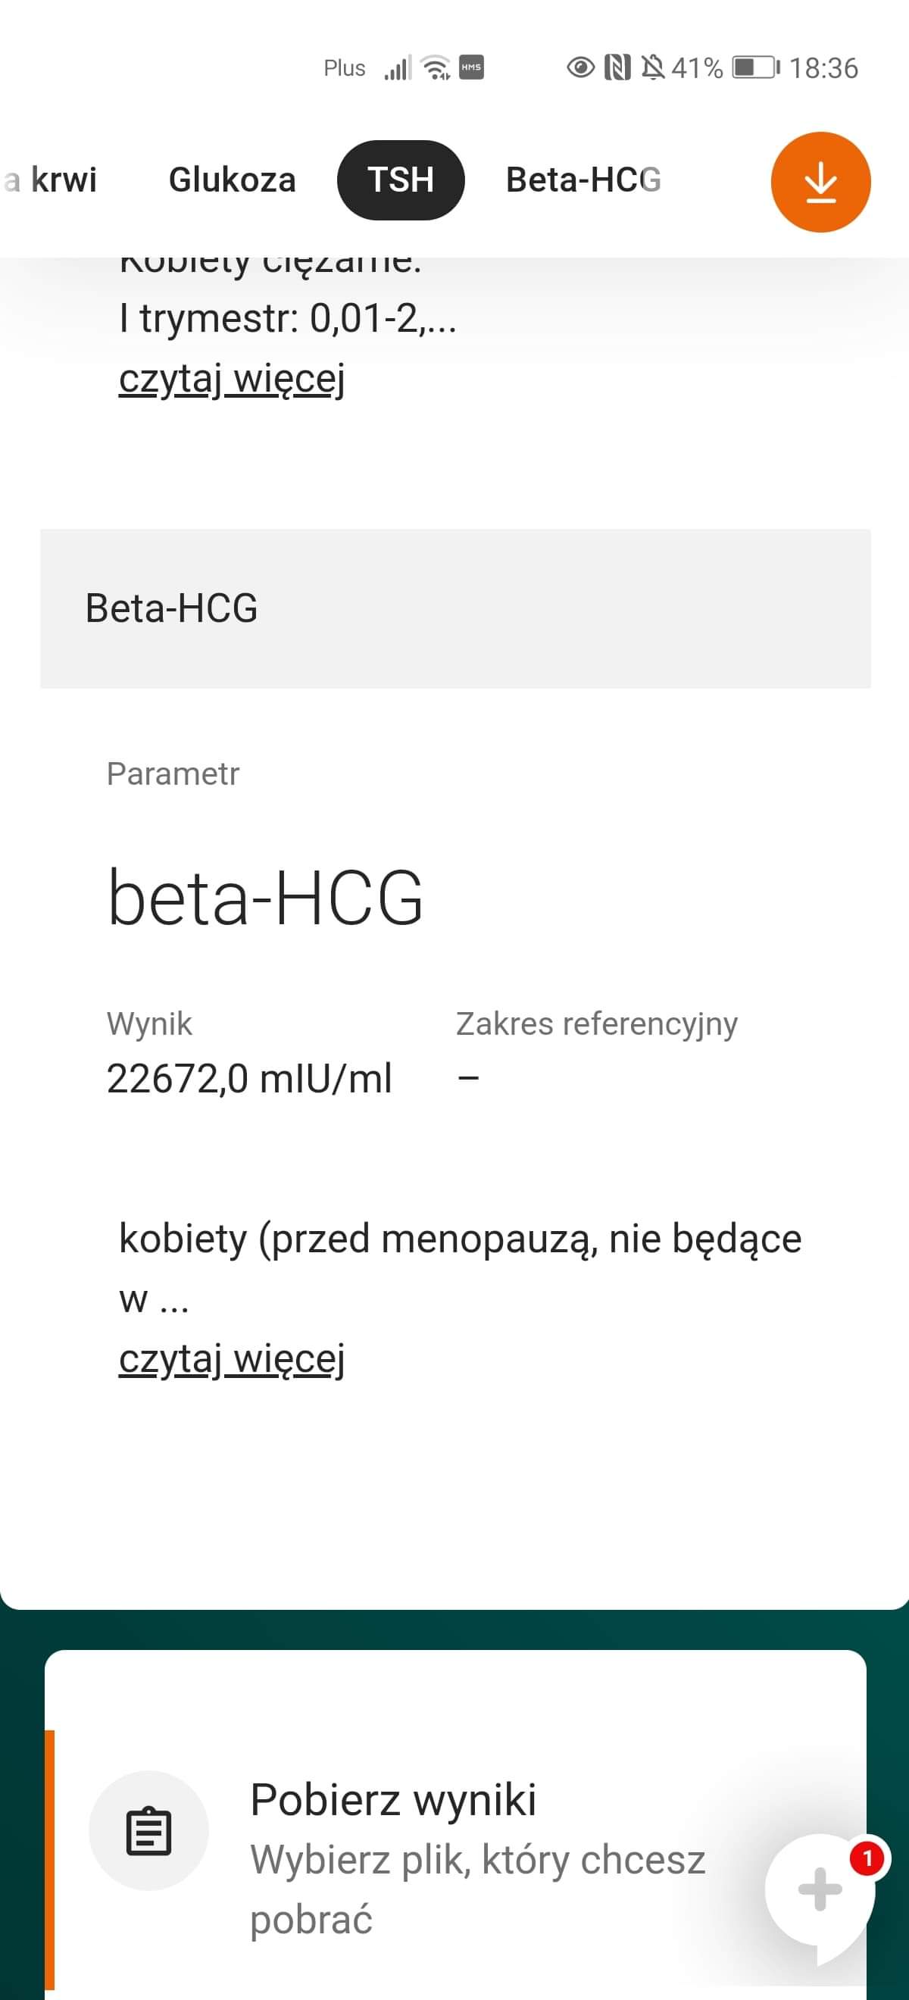909x2000 pixels.
Task: Tap the cellular signal strength icon
Action: tap(398, 69)
